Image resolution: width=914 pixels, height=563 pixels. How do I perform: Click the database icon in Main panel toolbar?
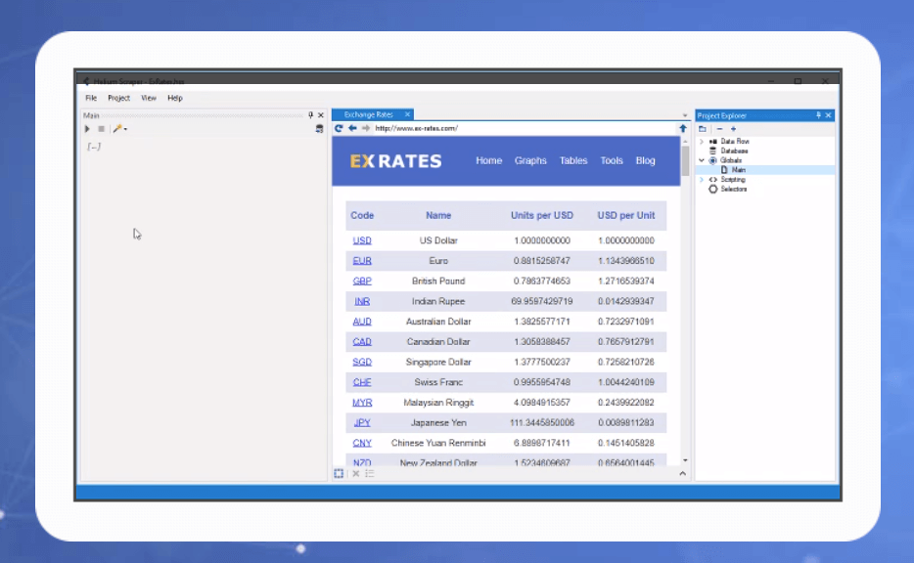point(319,129)
